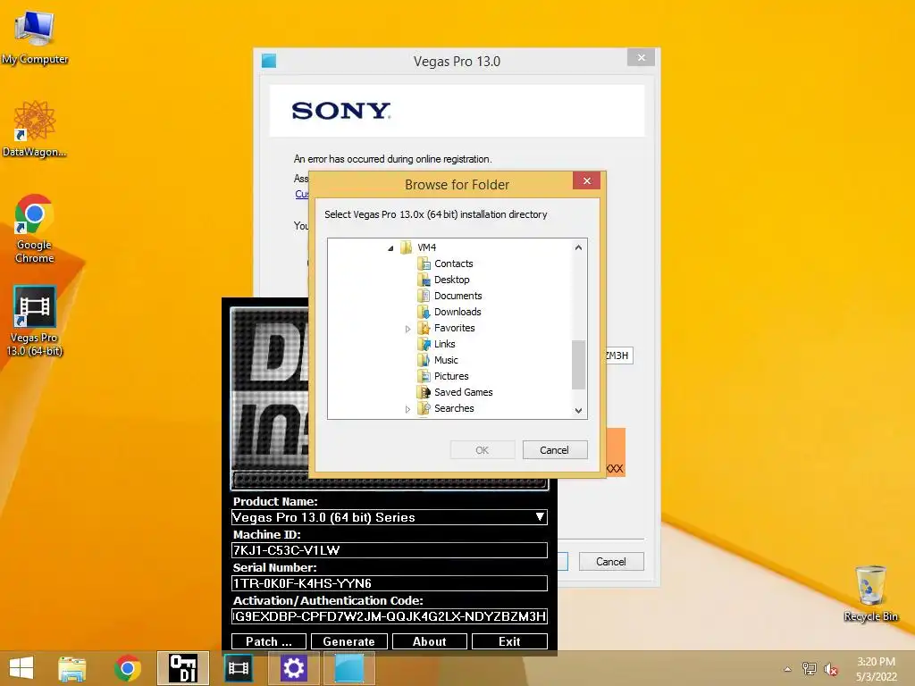This screenshot has height=686, width=915.
Task: Click the Vegas Pro 13.0 window title icon
Action: coord(268,61)
